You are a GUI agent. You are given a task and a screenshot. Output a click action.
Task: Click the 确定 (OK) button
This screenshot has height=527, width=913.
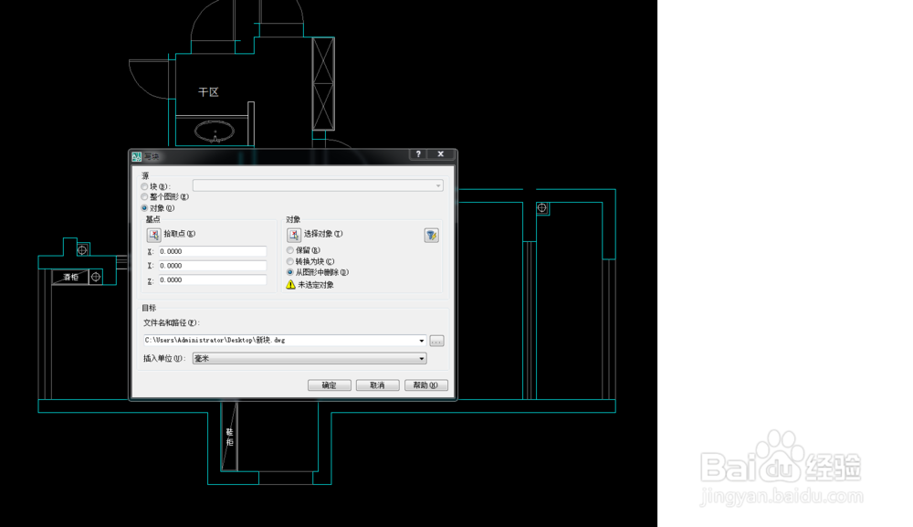[330, 385]
